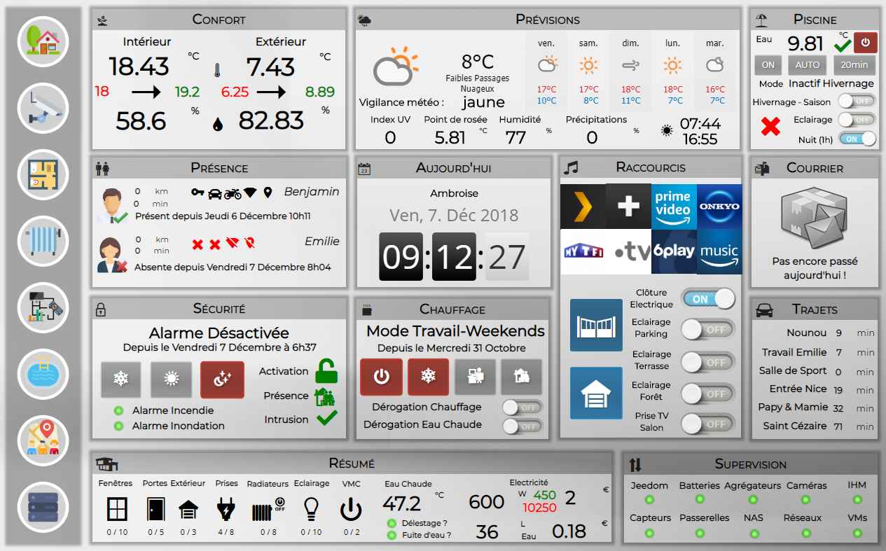Launch the Prime Video shortcut
The width and height of the screenshot is (886, 551).
673,207
